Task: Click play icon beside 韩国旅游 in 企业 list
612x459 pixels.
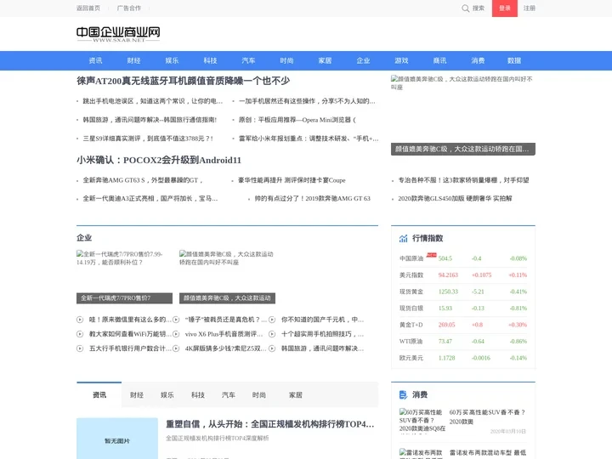Action: (x=272, y=348)
